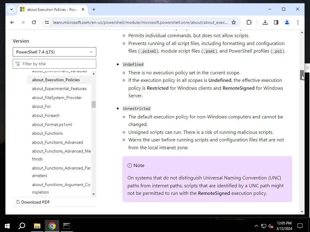Open about_Execution_Policies in the sidebar
This screenshot has width=310, height=232.
[x=56, y=80]
